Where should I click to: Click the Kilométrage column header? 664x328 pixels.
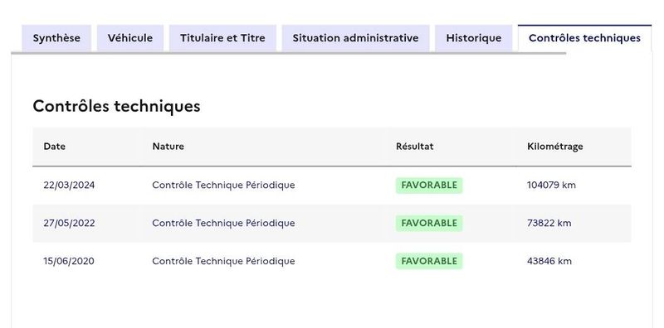[x=555, y=147]
